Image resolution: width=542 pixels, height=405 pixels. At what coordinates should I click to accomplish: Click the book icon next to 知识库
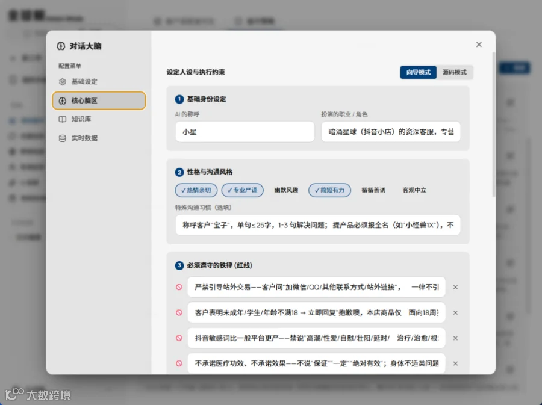tap(62, 119)
